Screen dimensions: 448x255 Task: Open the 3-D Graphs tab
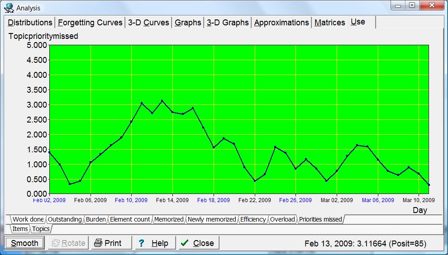pos(228,23)
